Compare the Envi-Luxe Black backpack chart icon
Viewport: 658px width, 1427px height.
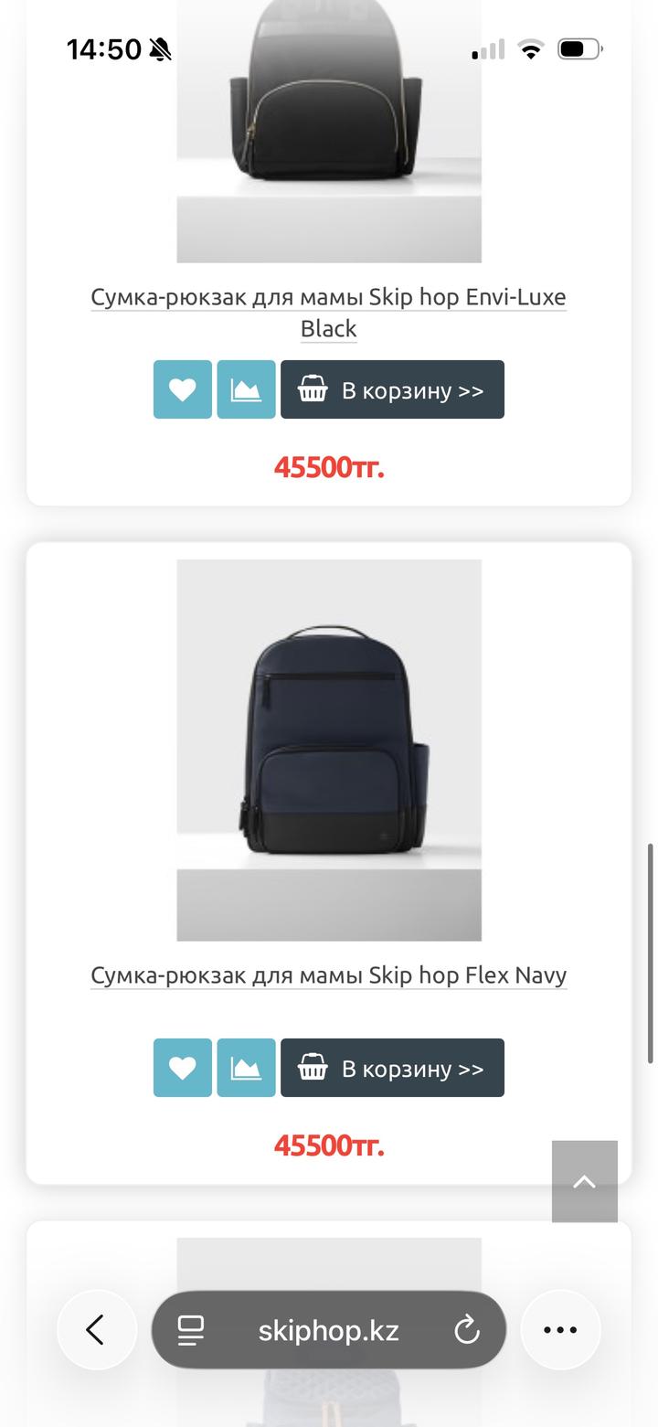[x=246, y=389]
